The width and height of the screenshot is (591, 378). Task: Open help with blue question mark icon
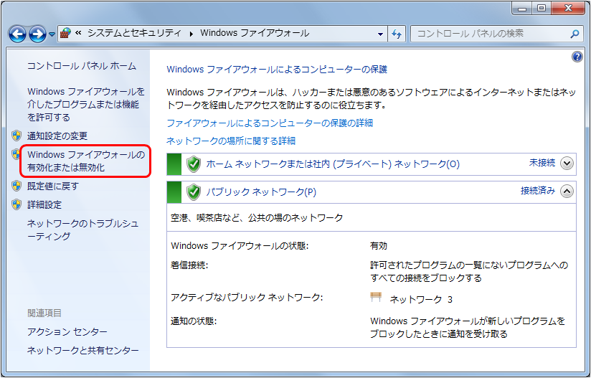tap(577, 57)
